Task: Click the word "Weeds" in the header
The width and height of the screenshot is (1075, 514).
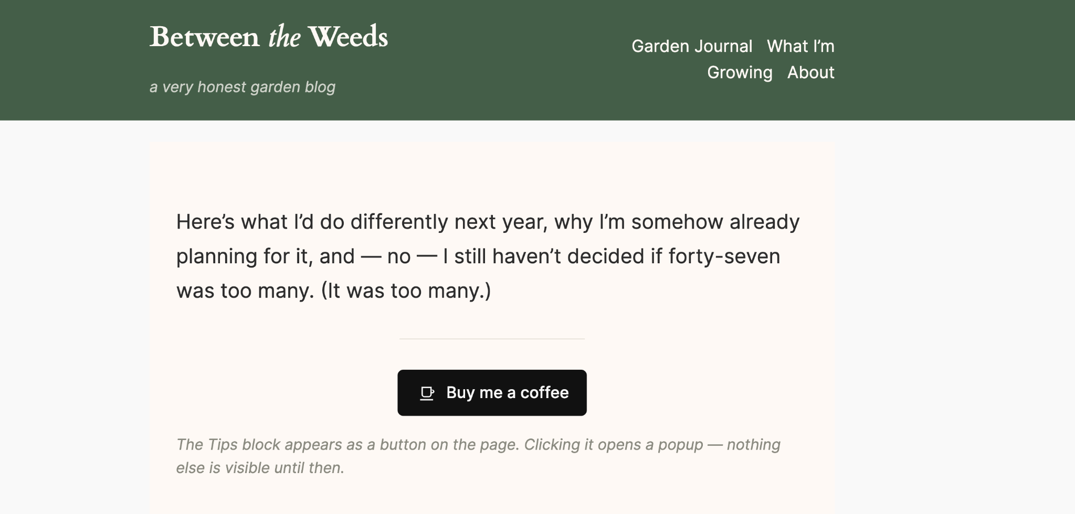Action: [348, 37]
